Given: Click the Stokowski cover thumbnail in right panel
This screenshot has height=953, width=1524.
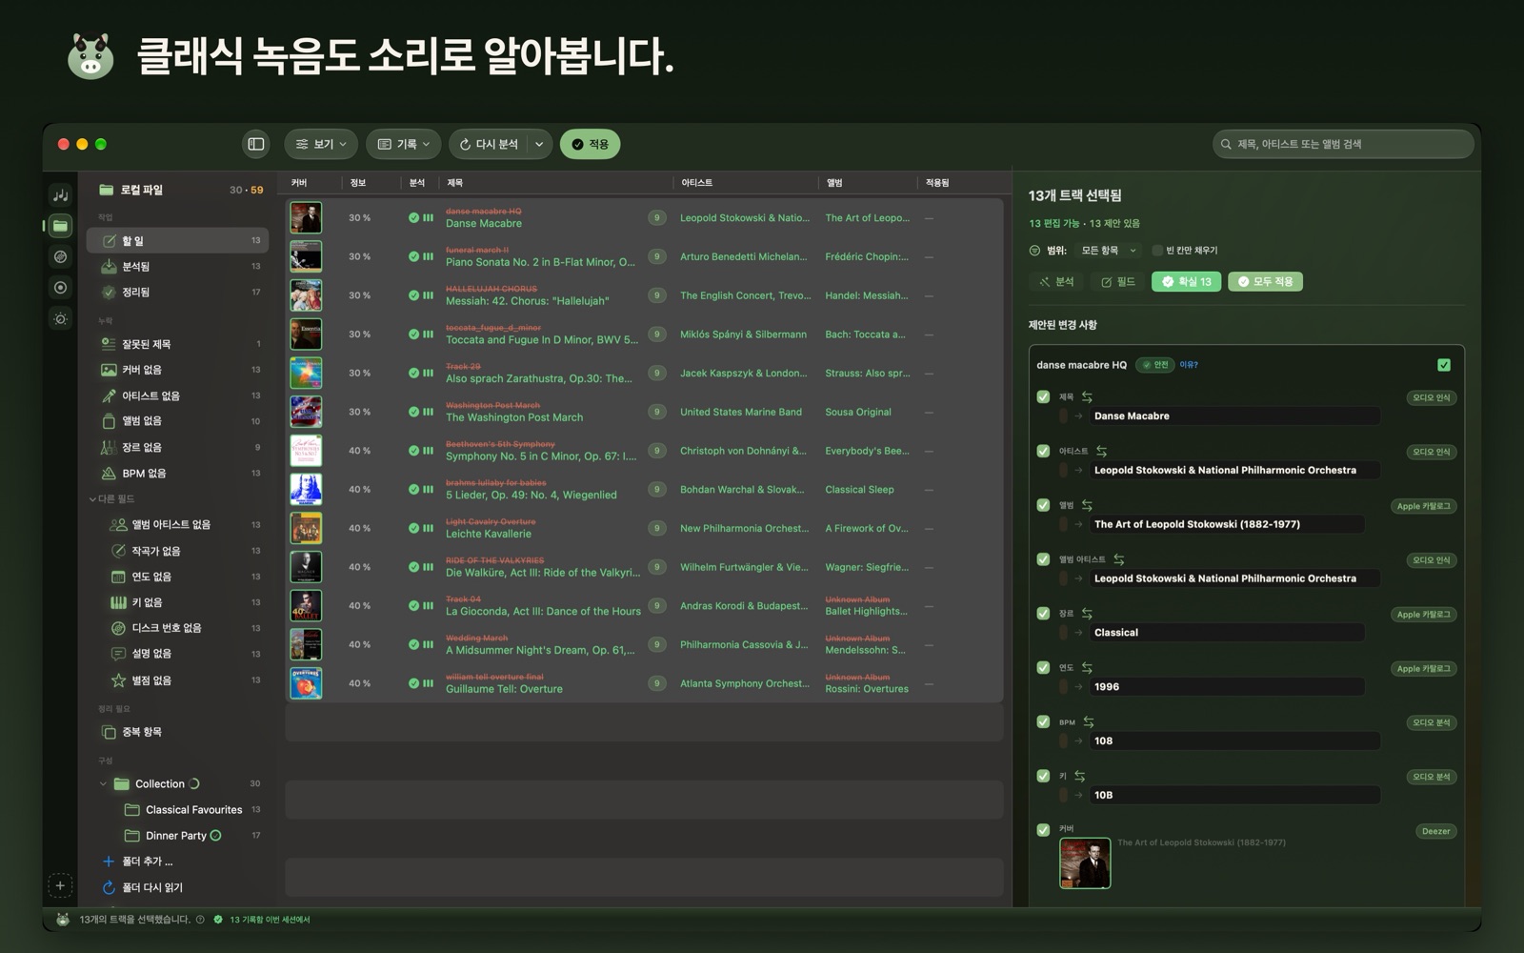Looking at the screenshot, I should coord(1085,863).
